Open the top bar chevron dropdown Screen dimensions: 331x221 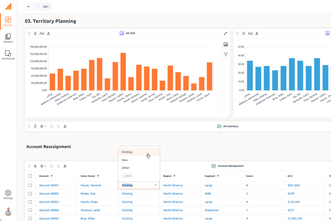point(28,7)
